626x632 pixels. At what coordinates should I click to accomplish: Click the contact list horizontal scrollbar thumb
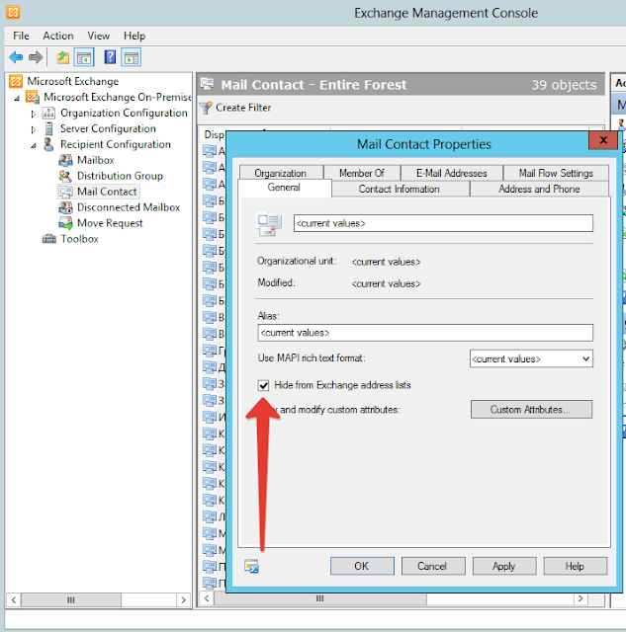(319, 598)
